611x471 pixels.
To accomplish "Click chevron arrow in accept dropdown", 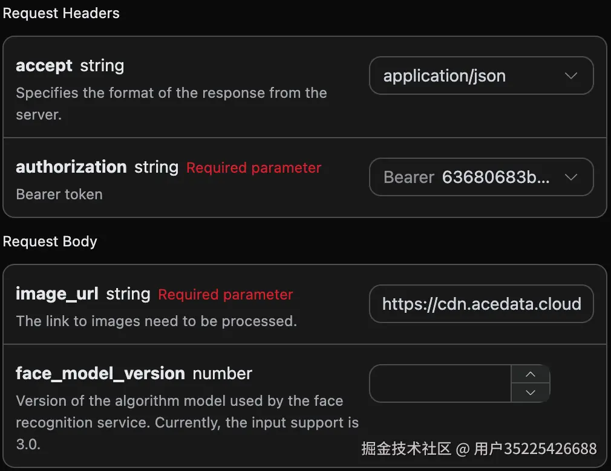I will (571, 76).
